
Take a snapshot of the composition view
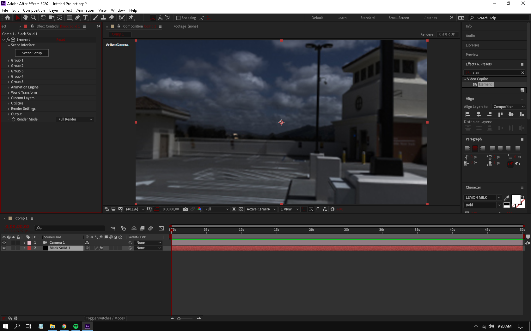[186, 209]
